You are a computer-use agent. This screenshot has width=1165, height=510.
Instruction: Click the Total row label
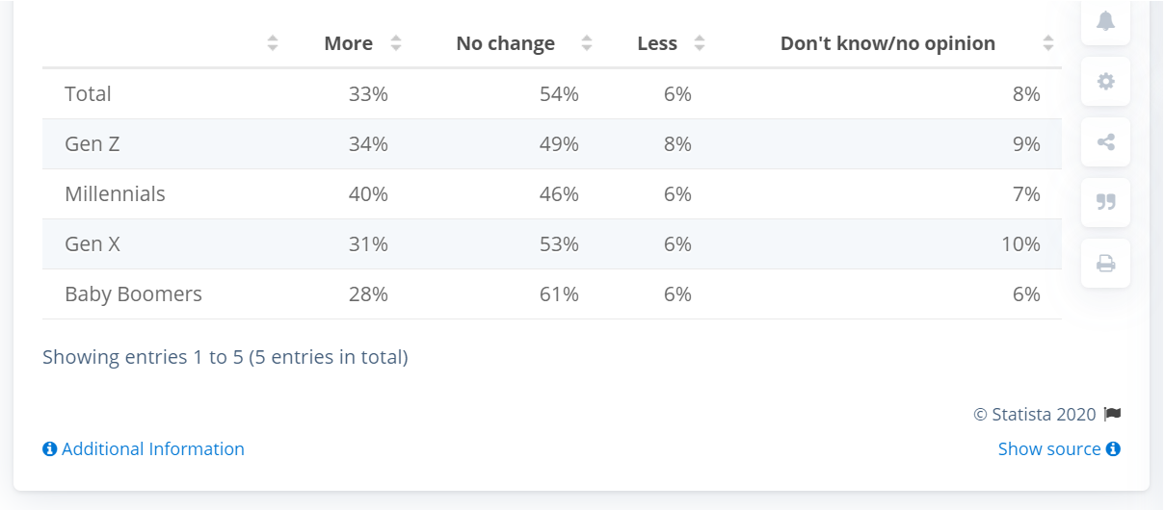[x=88, y=94]
